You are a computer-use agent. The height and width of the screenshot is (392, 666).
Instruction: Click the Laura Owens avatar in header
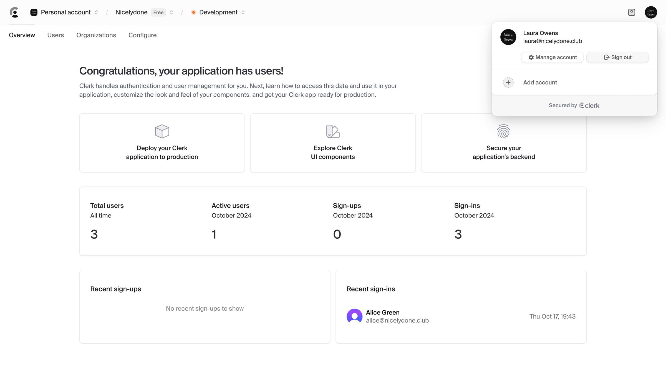651,13
